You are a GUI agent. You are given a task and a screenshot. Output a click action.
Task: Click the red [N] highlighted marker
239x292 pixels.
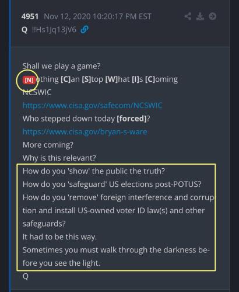tap(29, 80)
